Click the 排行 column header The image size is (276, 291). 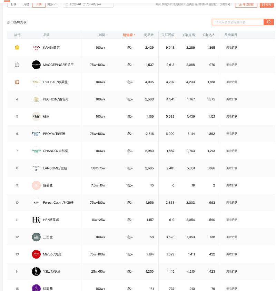[x=17, y=35]
